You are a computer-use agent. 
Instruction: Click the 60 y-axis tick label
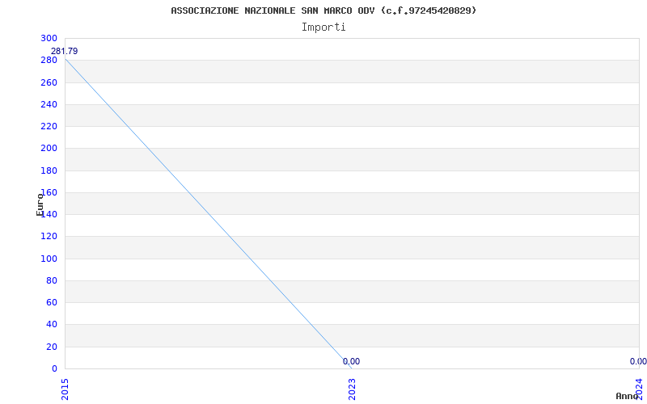tap(52, 302)
